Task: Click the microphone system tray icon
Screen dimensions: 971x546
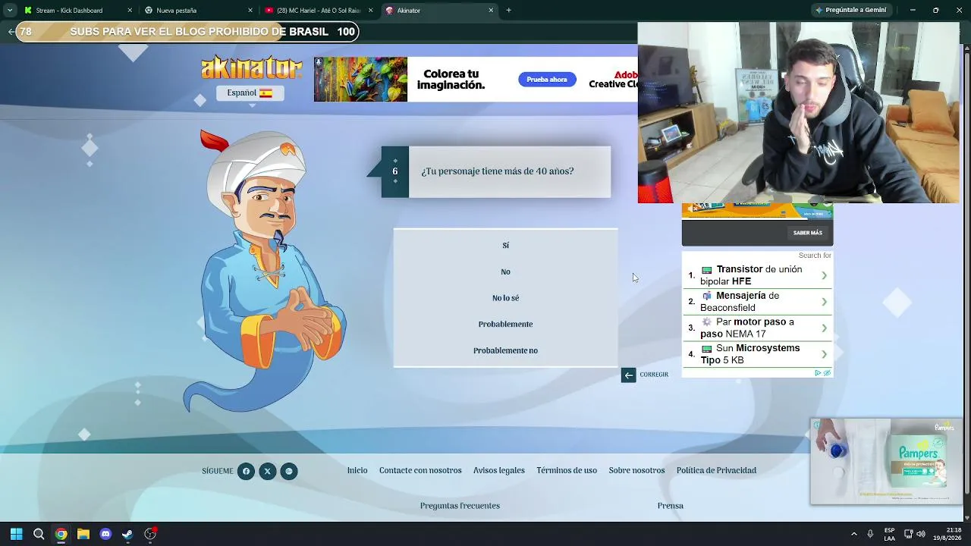Action: 870,534
